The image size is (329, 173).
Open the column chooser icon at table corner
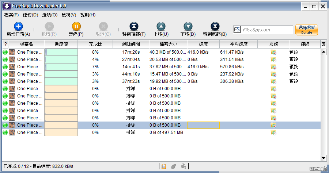click(324, 44)
